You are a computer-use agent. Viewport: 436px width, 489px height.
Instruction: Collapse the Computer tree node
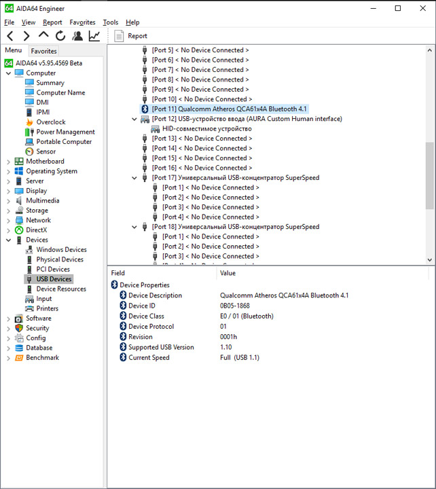point(8,73)
